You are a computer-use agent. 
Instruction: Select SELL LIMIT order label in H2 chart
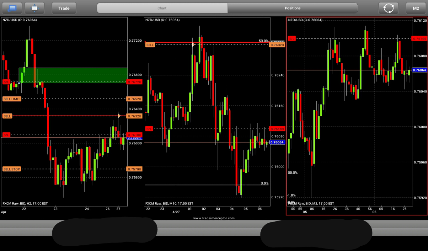tap(12, 99)
